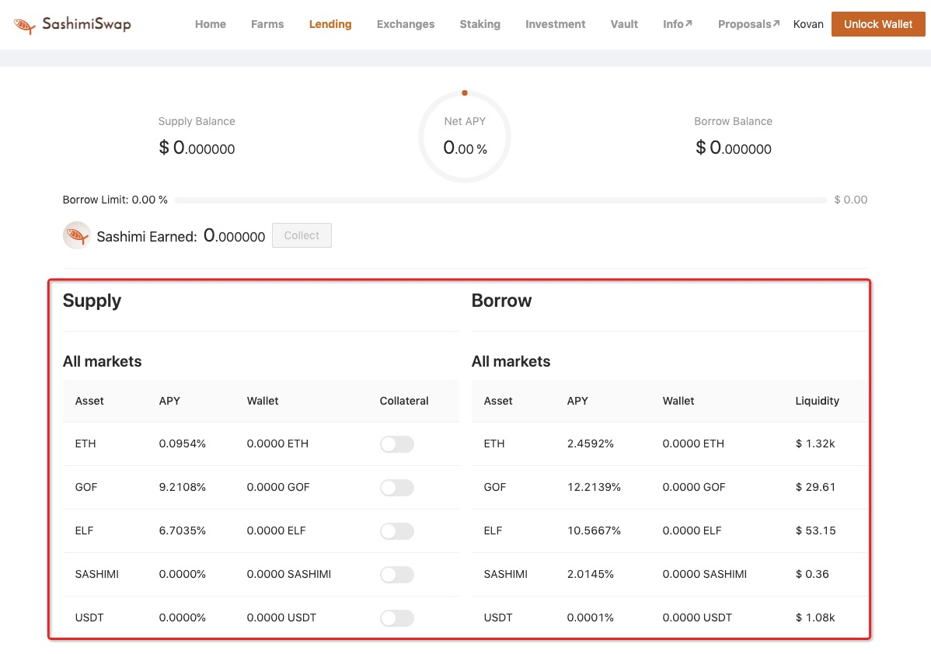Click the Liquidity column header
The height and width of the screenshot is (654, 931).
[817, 401]
